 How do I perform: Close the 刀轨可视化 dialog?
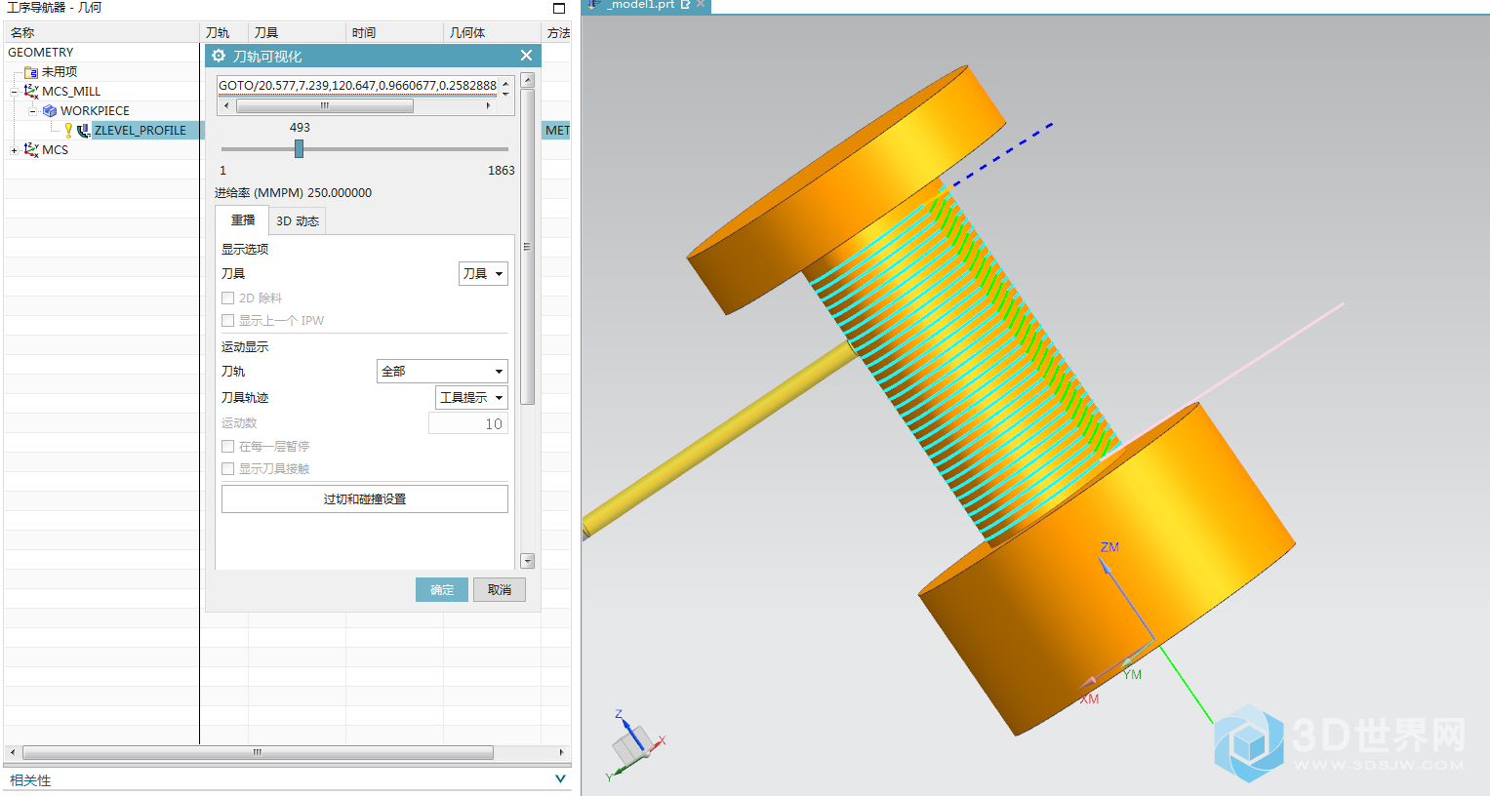click(x=526, y=56)
